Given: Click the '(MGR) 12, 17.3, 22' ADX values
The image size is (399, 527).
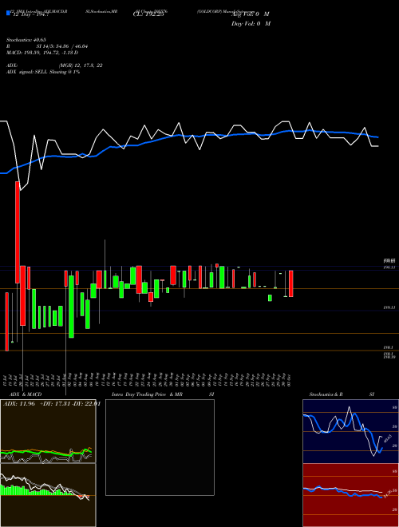Looking at the screenshot, I should pyautogui.click(x=81, y=65).
